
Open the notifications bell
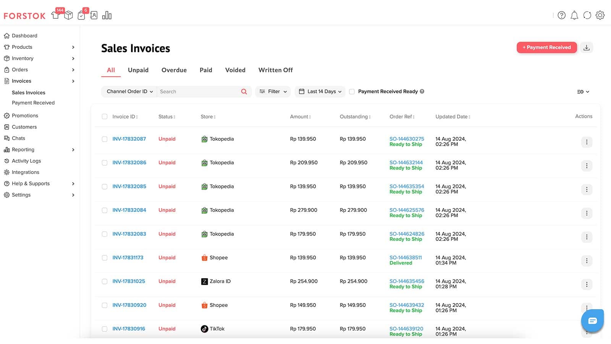574,15
